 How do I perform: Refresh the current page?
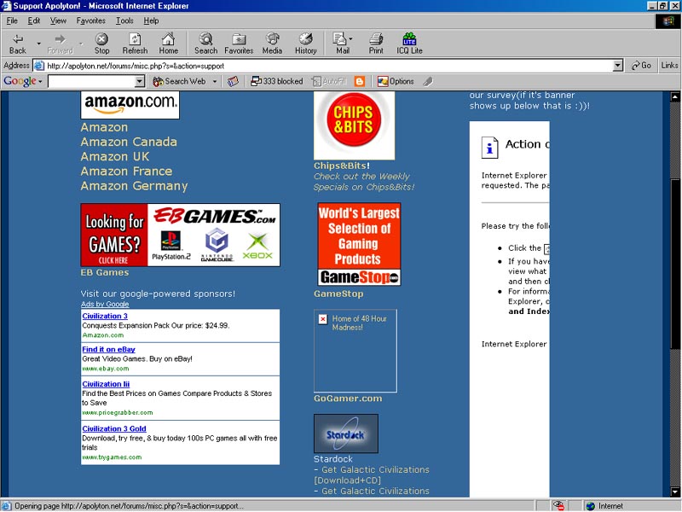[135, 44]
